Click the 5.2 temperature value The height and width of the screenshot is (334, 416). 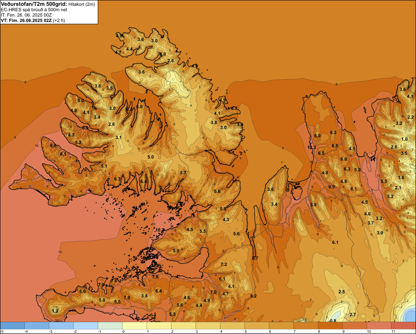tap(78, 142)
